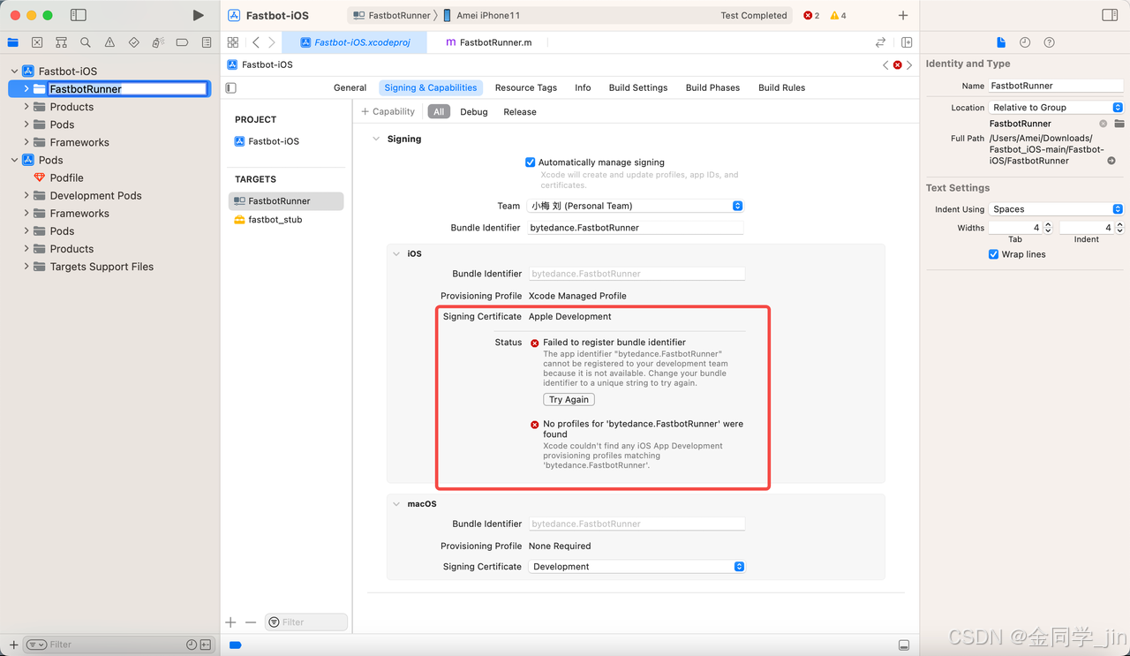
Task: Click the red error count indicator
Action: click(x=811, y=16)
